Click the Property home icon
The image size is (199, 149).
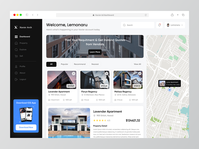click(x=16, y=43)
